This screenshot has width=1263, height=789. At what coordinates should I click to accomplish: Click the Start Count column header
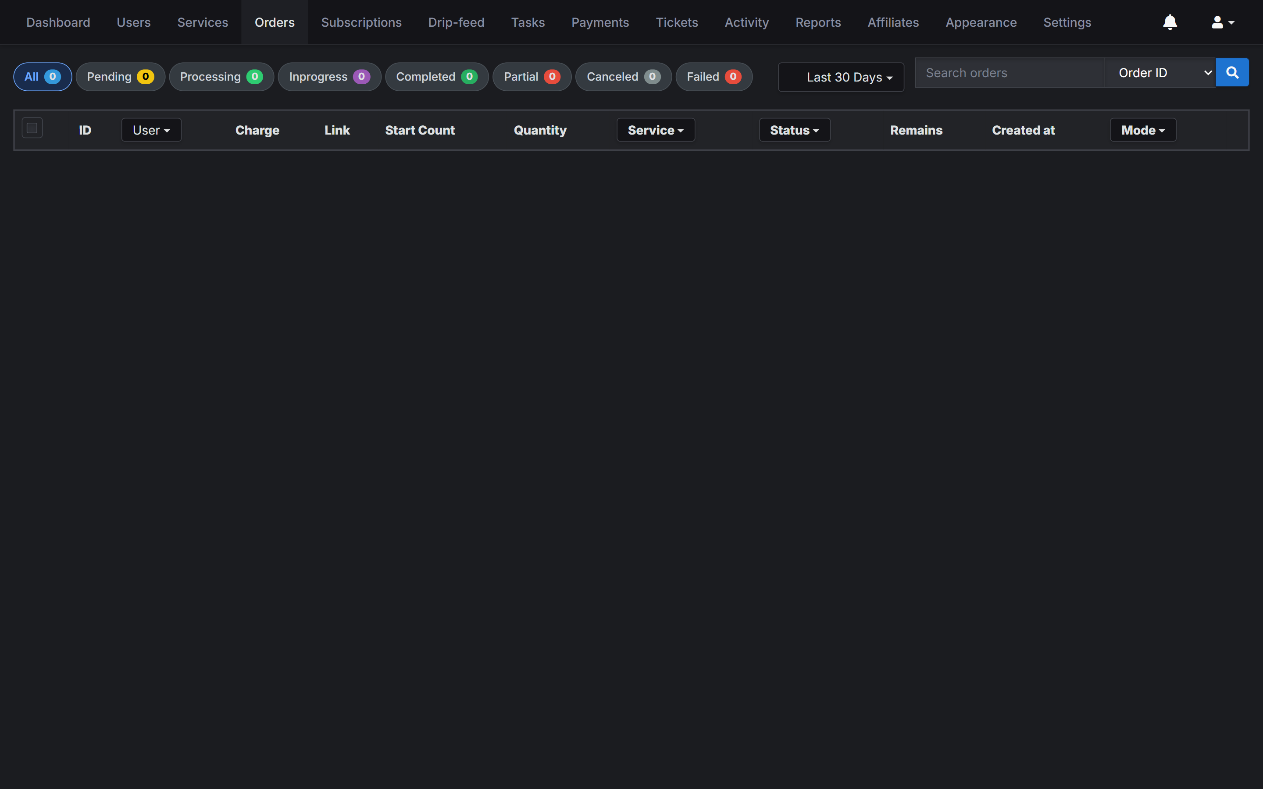pyautogui.click(x=420, y=130)
